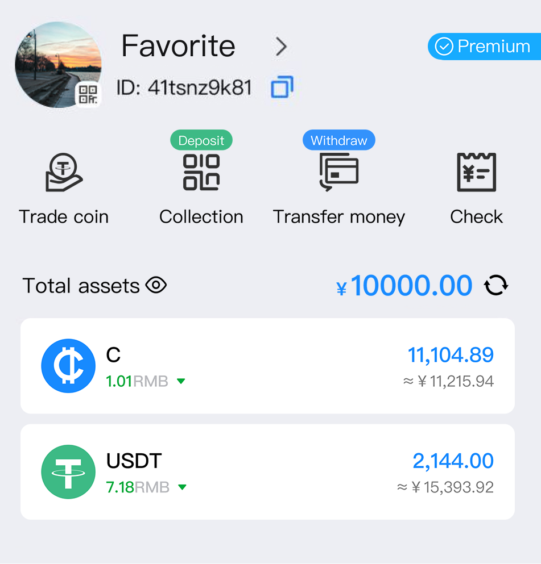Image resolution: width=541 pixels, height=564 pixels.
Task: Open the C coin balance 11,104.89
Action: click(451, 356)
